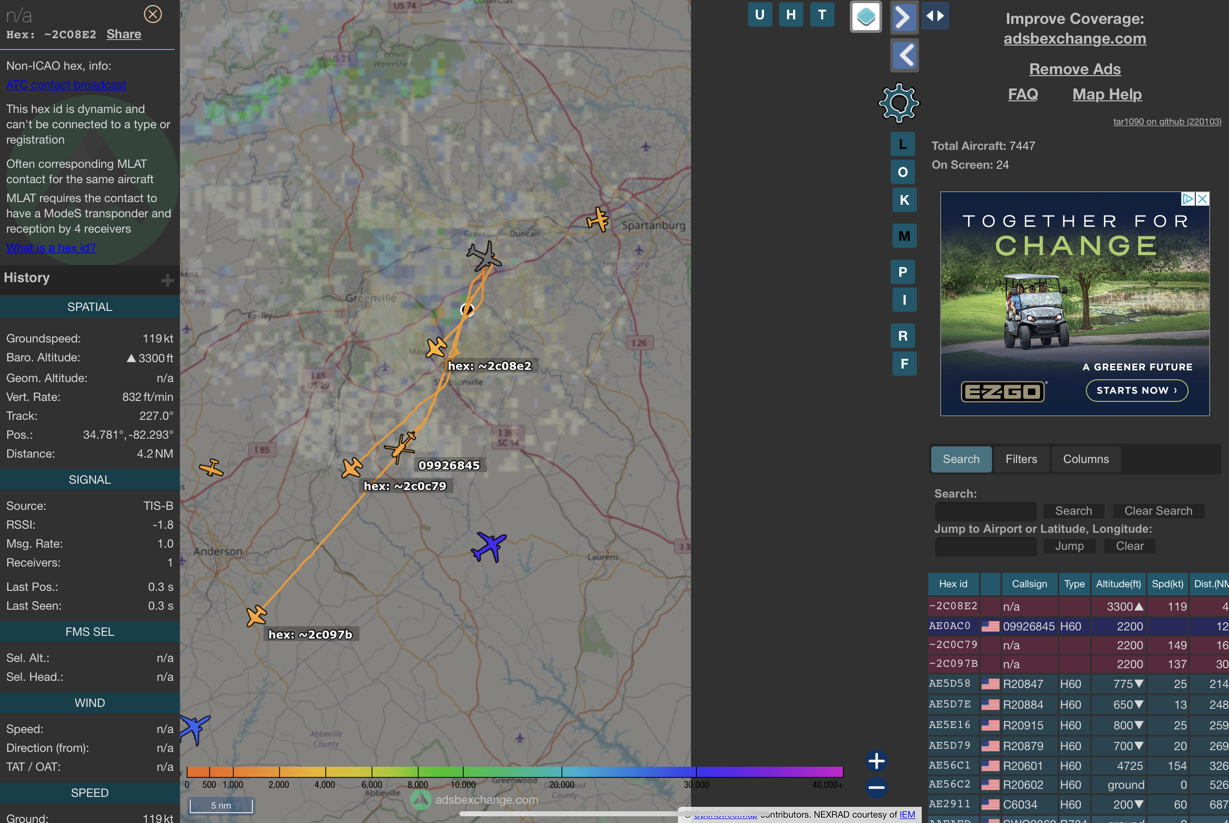
Task: Collapse the SIGNAL section header
Action: tap(90, 479)
